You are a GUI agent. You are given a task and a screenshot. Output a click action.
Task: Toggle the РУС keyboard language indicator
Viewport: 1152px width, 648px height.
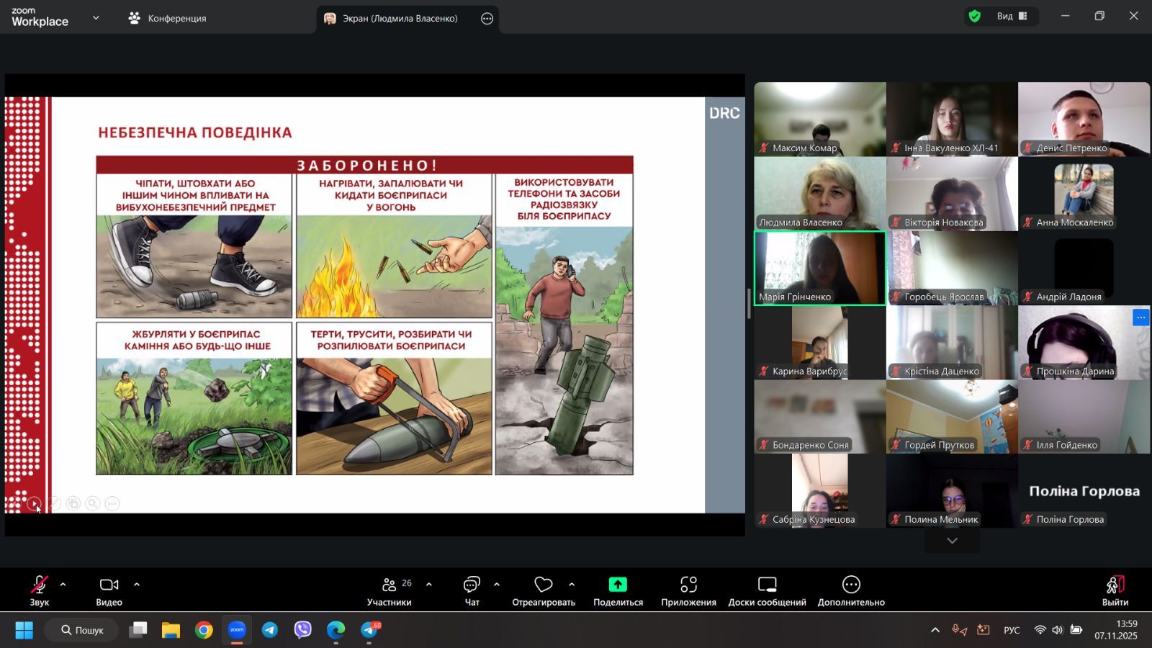tap(1012, 630)
